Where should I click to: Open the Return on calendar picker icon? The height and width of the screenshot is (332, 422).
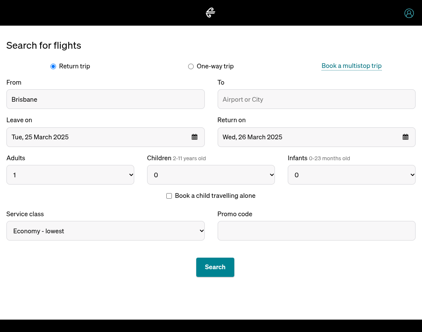[405, 137]
